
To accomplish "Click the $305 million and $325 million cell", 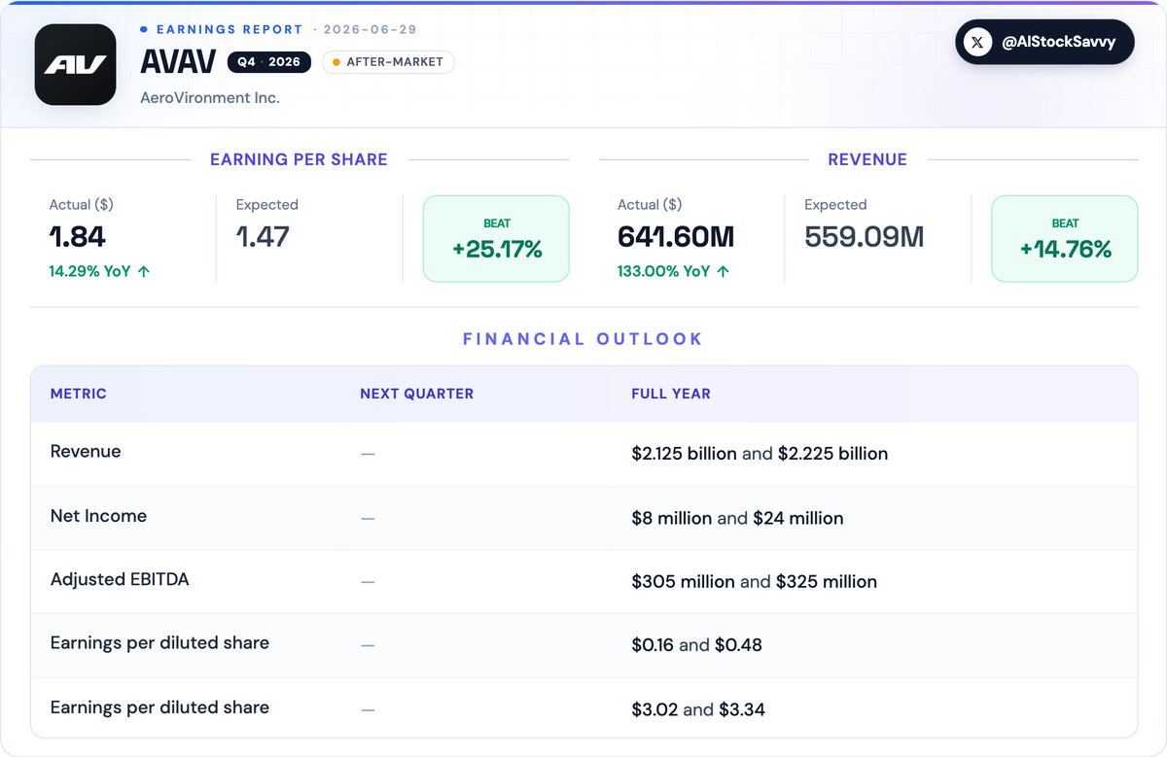I will [754, 582].
